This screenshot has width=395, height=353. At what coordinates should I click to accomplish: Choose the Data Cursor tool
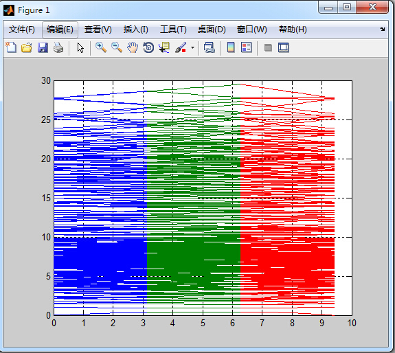164,47
